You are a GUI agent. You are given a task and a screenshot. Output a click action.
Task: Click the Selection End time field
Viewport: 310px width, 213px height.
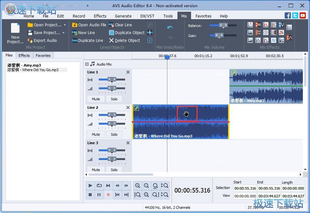(x=269, y=188)
